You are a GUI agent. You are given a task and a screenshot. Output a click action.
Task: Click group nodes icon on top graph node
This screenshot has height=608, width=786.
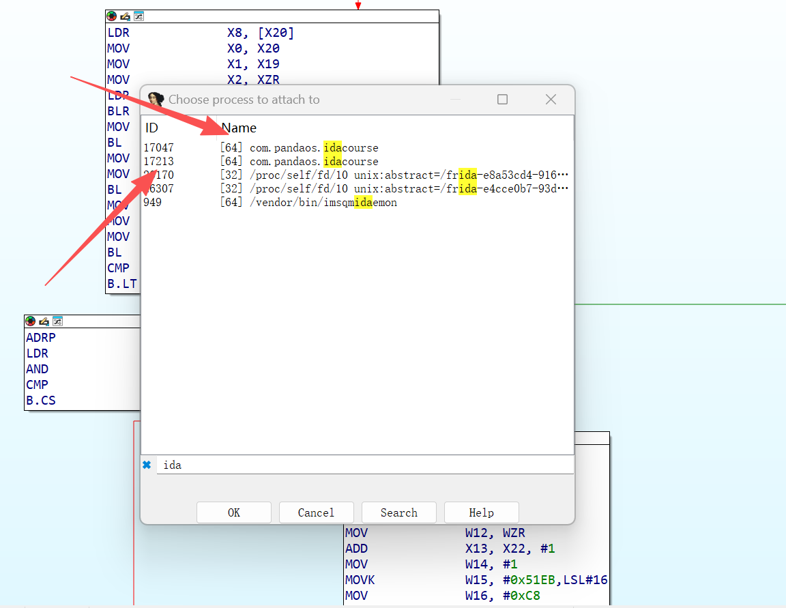(139, 16)
